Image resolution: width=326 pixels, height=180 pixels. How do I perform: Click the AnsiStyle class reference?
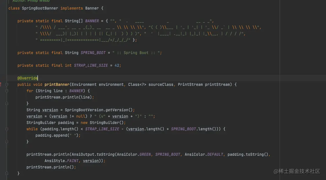coord(54,161)
